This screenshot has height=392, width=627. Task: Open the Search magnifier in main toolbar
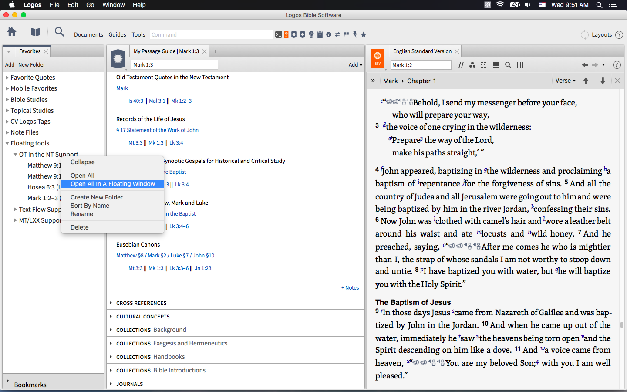pos(59,32)
